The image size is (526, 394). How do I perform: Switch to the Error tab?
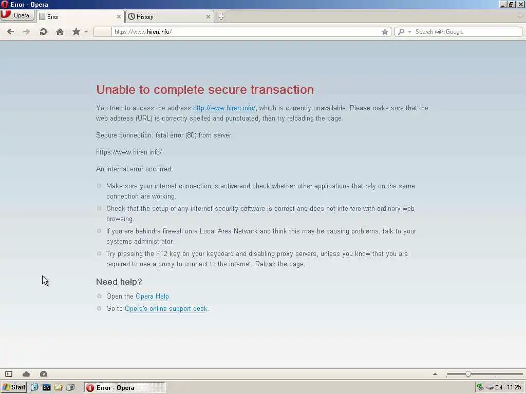click(x=80, y=17)
